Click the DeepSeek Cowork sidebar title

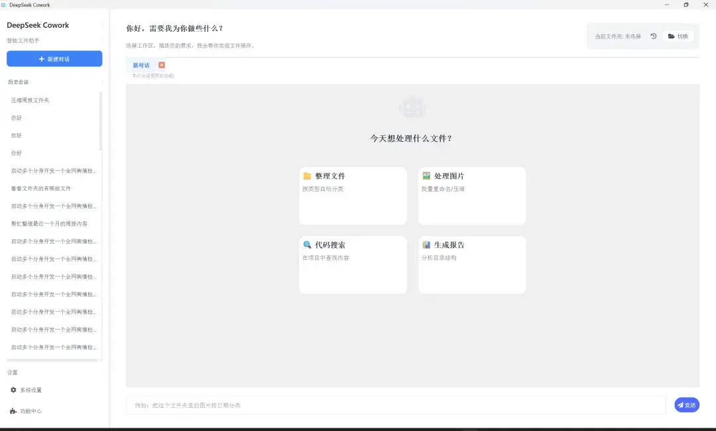(38, 25)
